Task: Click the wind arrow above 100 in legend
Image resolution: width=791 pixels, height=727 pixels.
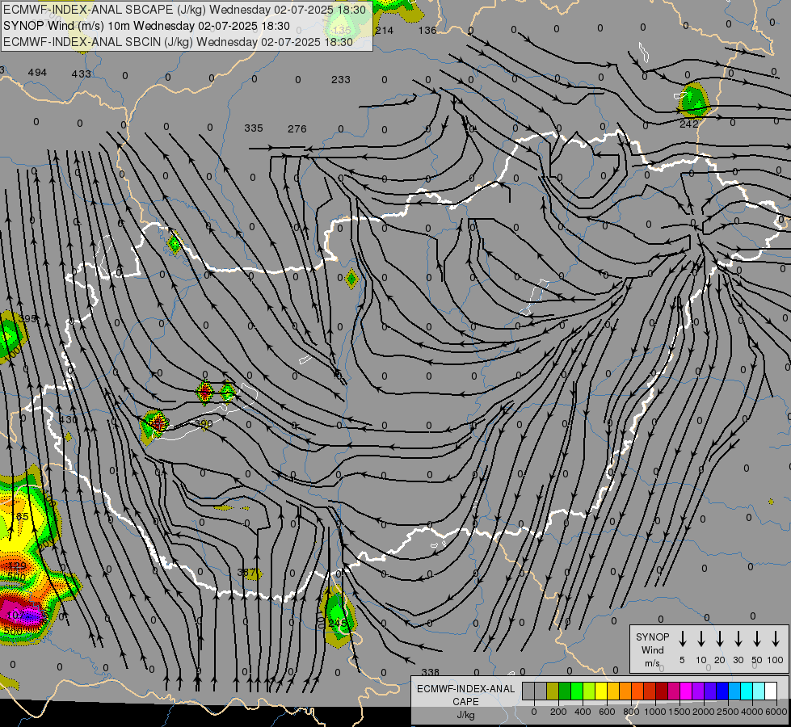Action: [x=776, y=639]
